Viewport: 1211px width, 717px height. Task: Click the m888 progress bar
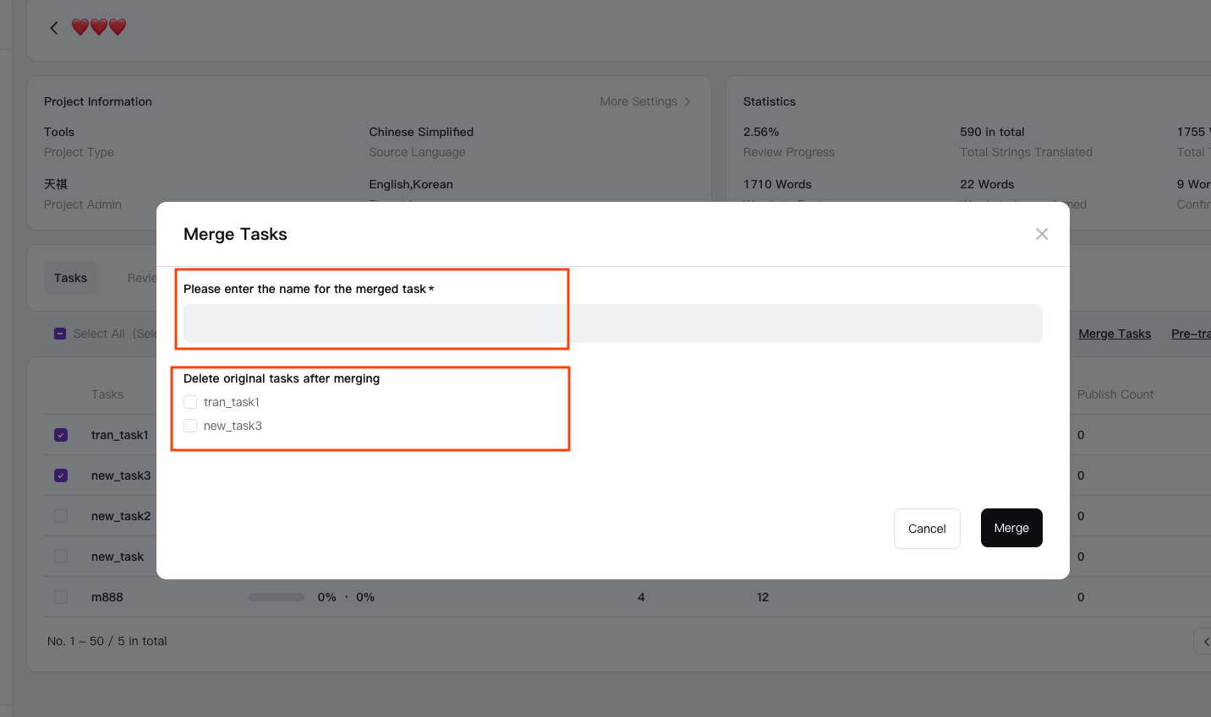pyautogui.click(x=276, y=597)
